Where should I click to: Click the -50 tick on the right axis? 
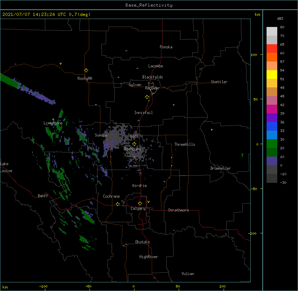(x=254, y=189)
